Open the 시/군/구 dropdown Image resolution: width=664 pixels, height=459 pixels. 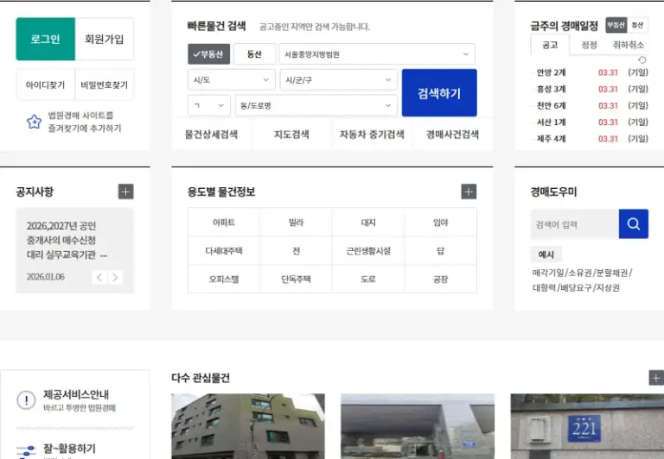[x=338, y=80]
